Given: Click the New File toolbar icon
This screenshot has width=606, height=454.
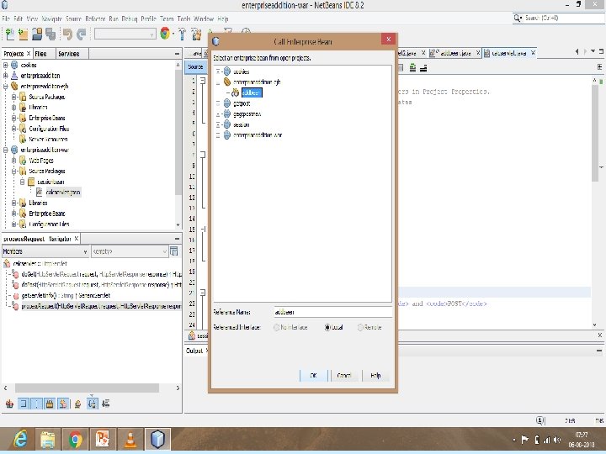Looking at the screenshot, I should point(9,34).
